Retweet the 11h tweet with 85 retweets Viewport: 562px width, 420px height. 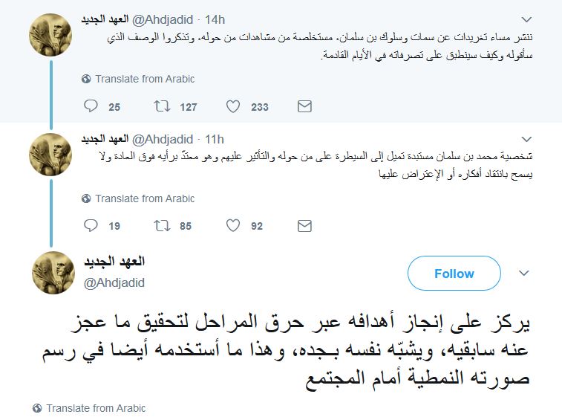(161, 226)
